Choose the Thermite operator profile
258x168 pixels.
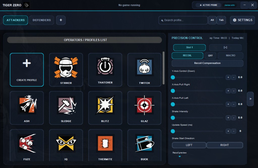tap(105, 145)
